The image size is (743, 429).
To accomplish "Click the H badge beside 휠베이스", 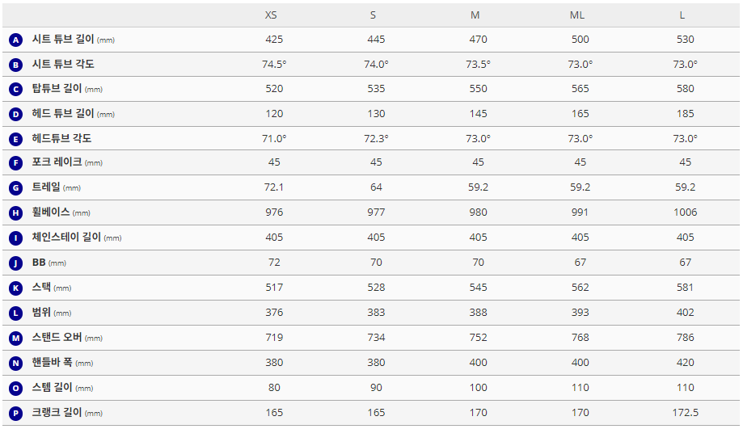I will point(16,213).
